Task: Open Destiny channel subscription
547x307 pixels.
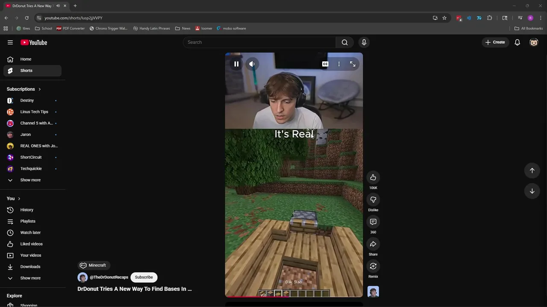Action: pyautogui.click(x=32, y=100)
